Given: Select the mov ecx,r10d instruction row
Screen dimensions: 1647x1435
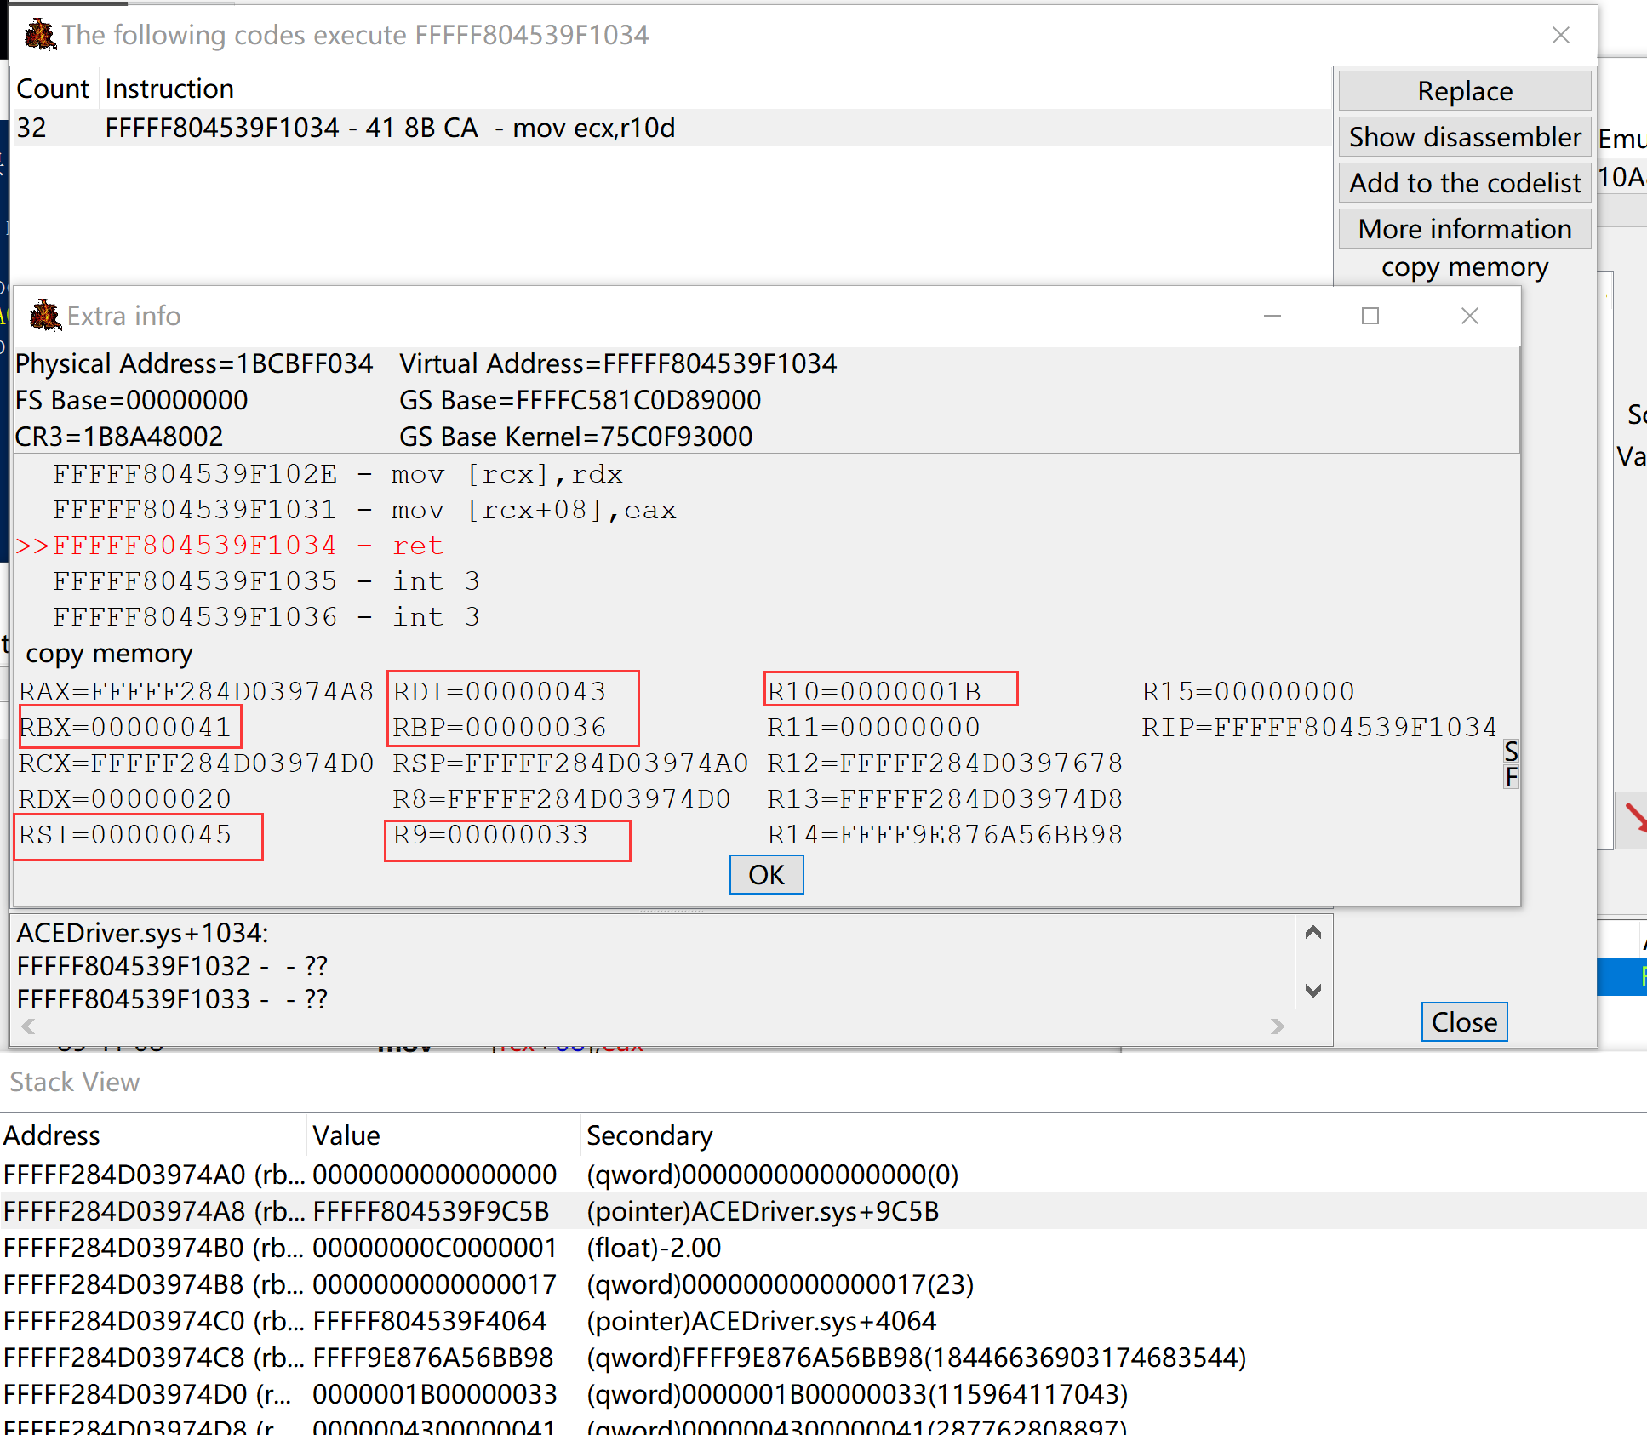Looking at the screenshot, I should tap(390, 128).
